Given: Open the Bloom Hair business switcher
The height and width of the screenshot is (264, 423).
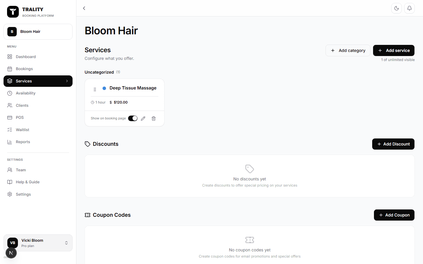Looking at the screenshot, I should [x=38, y=32].
